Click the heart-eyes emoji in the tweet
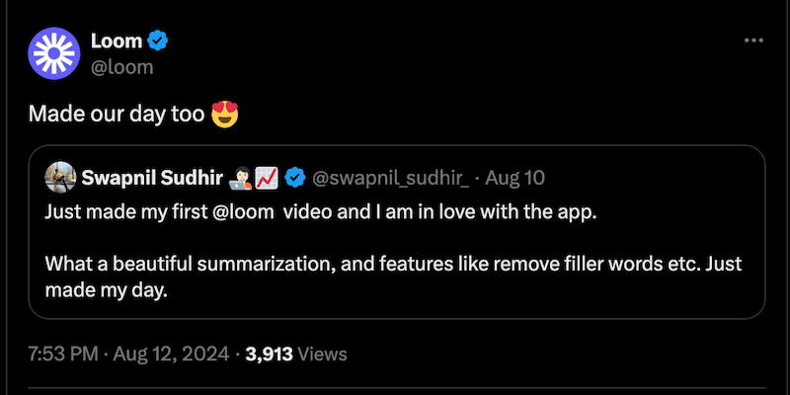The image size is (790, 395). (226, 115)
